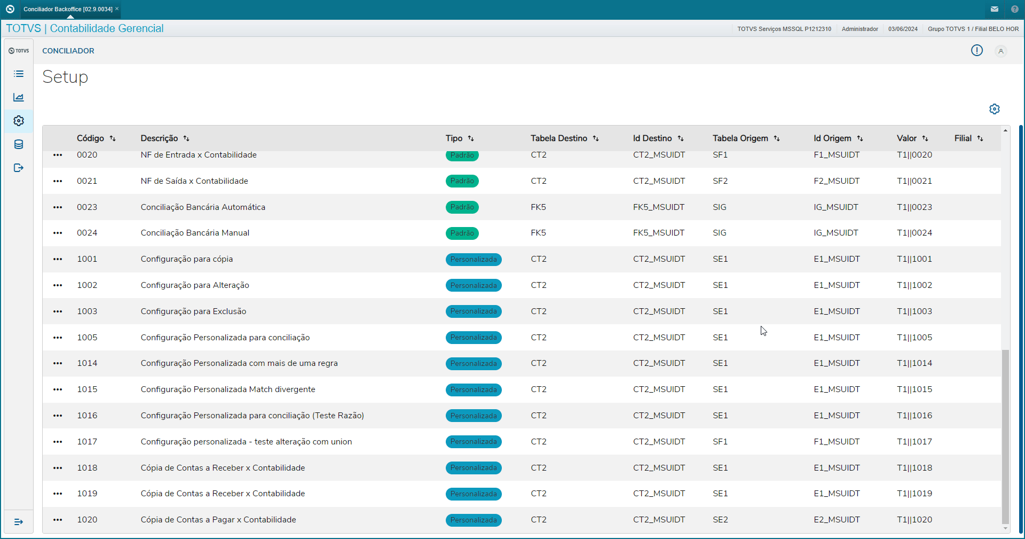The image size is (1025, 539).
Task: Click the 03/06/2024 date label
Action: 903,29
